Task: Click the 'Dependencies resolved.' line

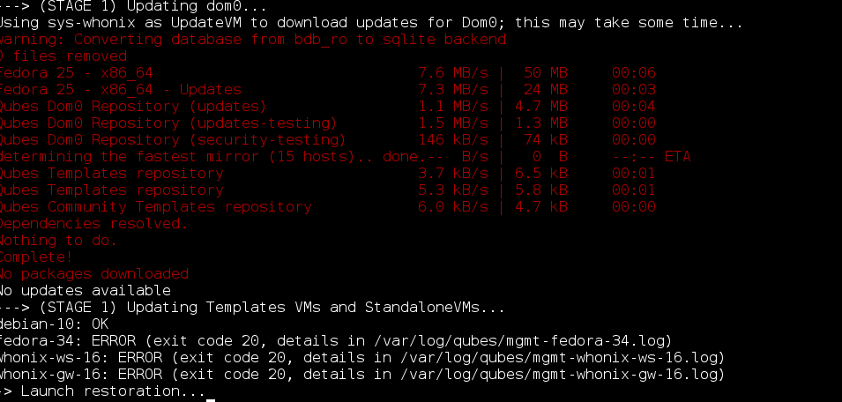Action: pyautogui.click(x=93, y=224)
